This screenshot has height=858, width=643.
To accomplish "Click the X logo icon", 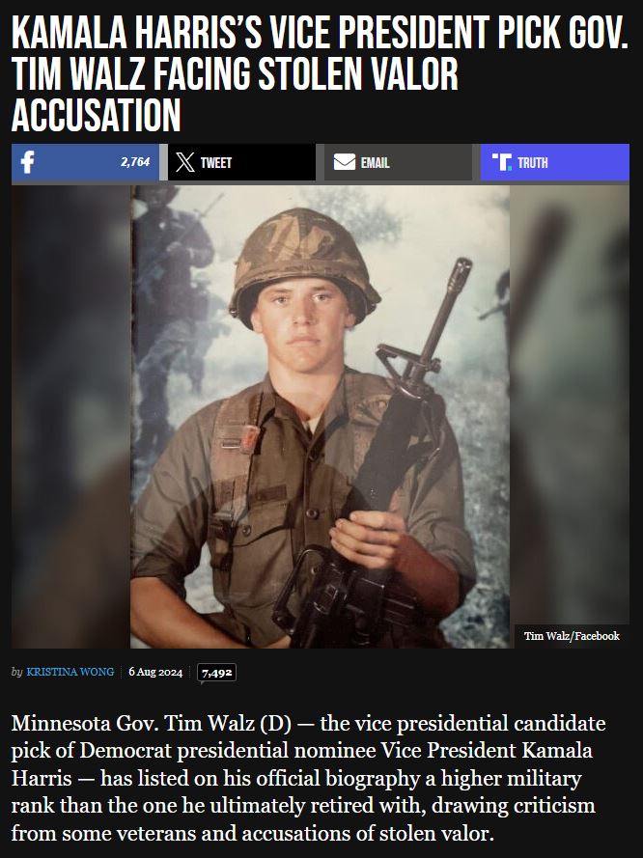I will coord(185,162).
